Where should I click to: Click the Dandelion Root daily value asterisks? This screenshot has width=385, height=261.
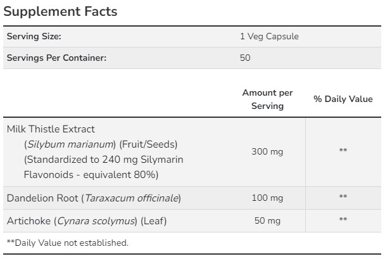(343, 198)
